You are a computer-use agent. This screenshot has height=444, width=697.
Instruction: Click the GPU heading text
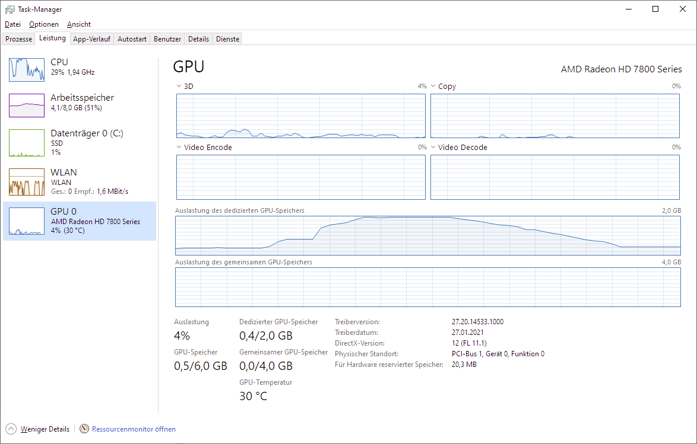point(188,66)
